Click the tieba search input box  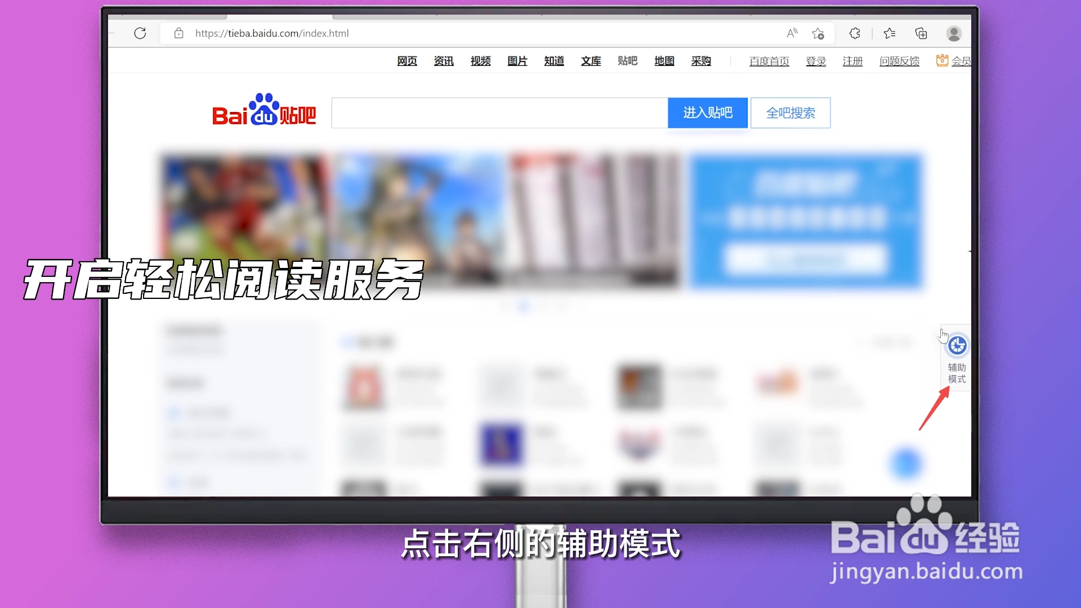tap(499, 113)
